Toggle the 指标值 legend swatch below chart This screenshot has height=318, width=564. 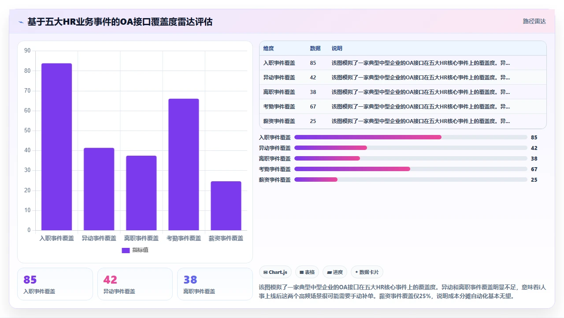[126, 250]
